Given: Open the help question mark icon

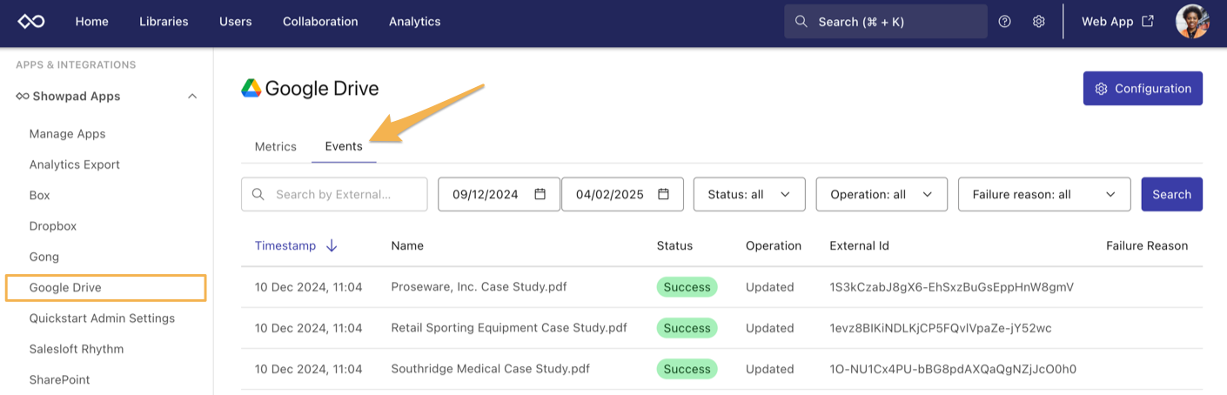Looking at the screenshot, I should coord(1005,22).
